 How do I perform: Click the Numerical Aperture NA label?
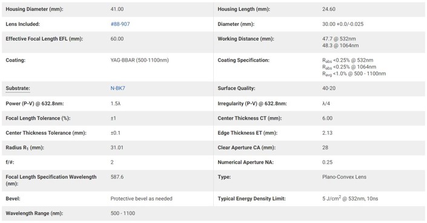[x=246, y=162]
